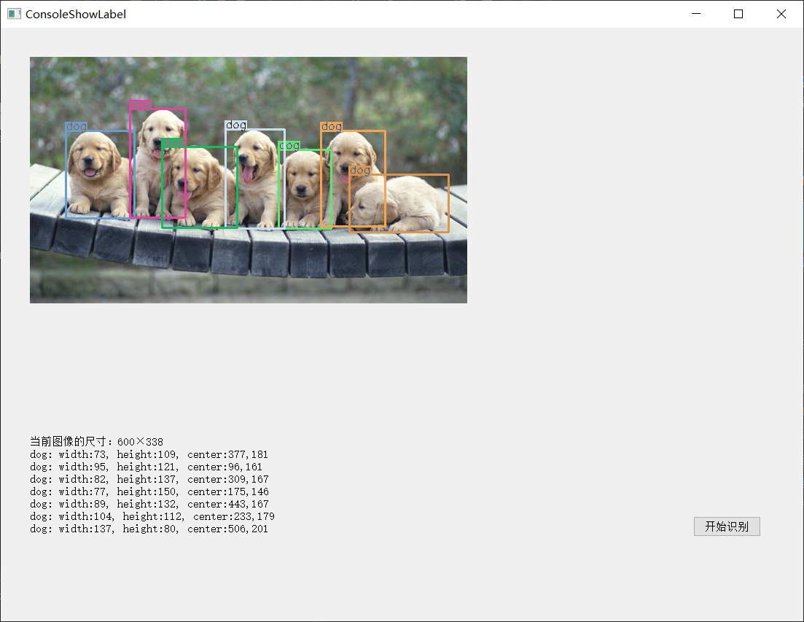
Task: Select the detection line 'dog: width:104, height:112'
Action: (x=150, y=516)
